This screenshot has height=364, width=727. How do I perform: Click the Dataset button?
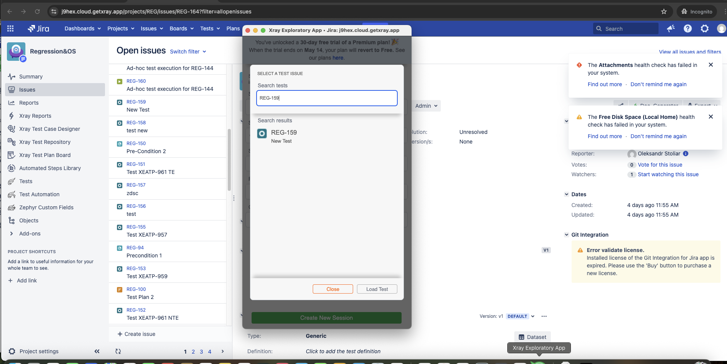532,337
